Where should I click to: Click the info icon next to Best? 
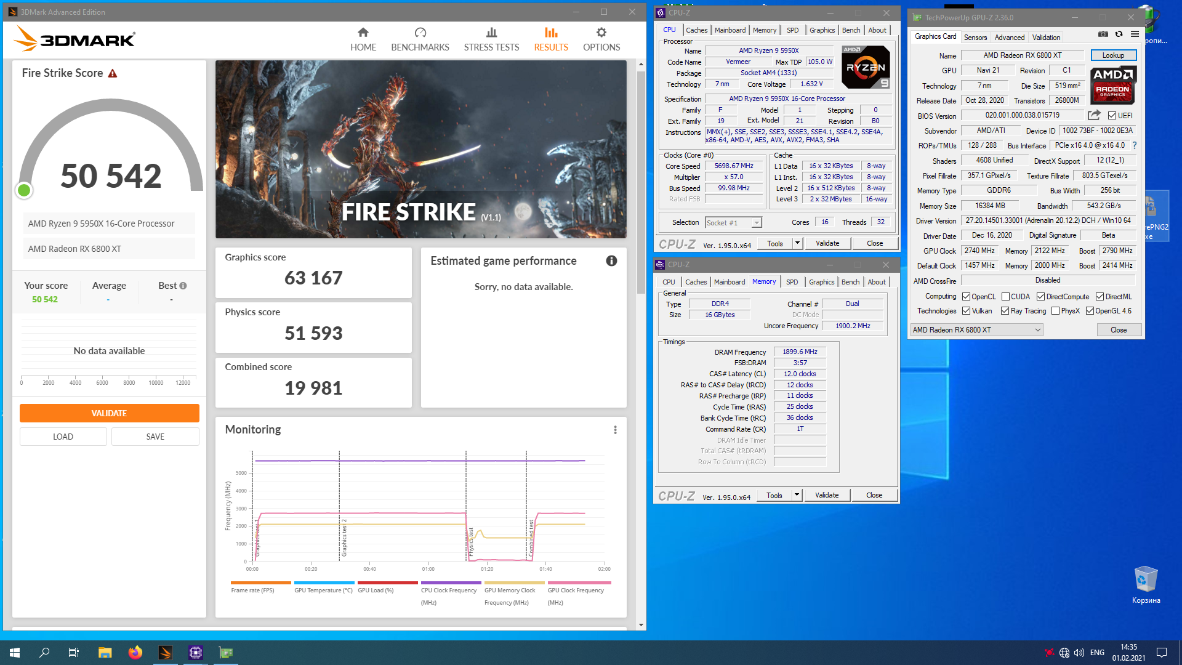tap(183, 286)
